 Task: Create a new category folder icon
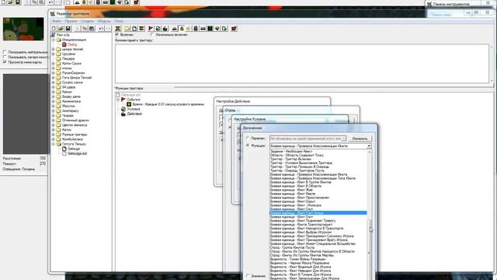point(127,29)
